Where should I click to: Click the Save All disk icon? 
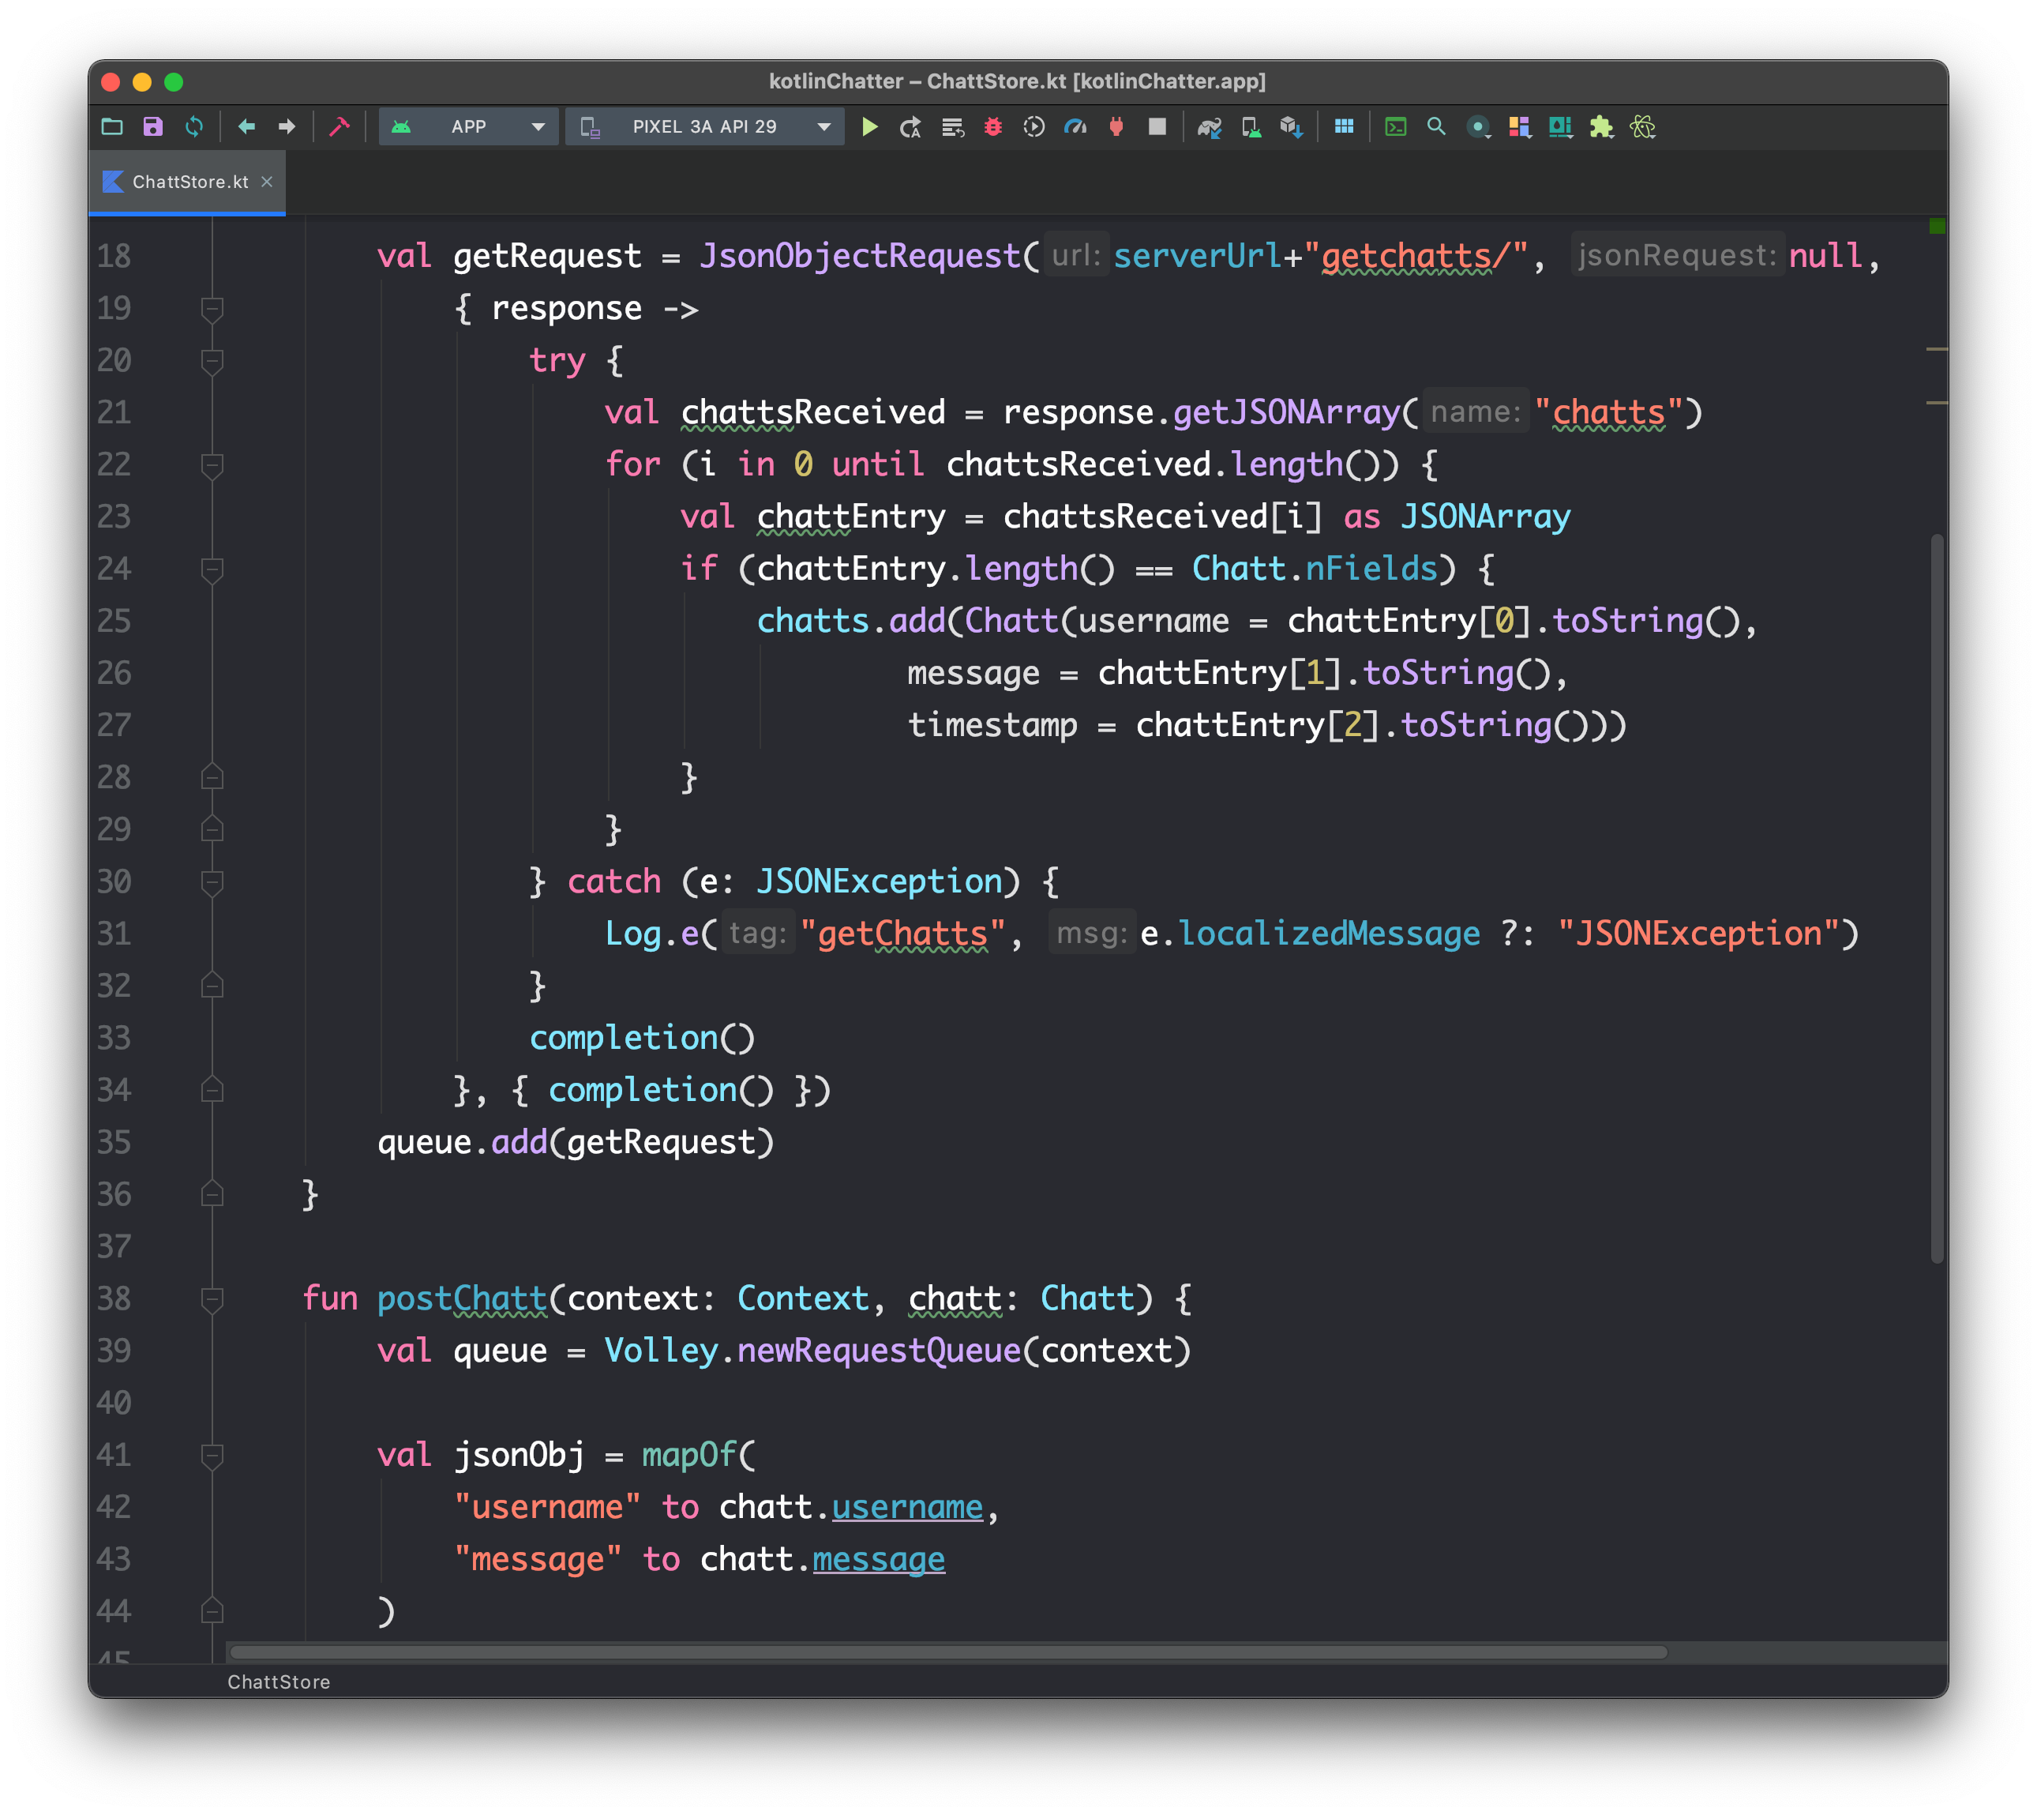pos(152,126)
